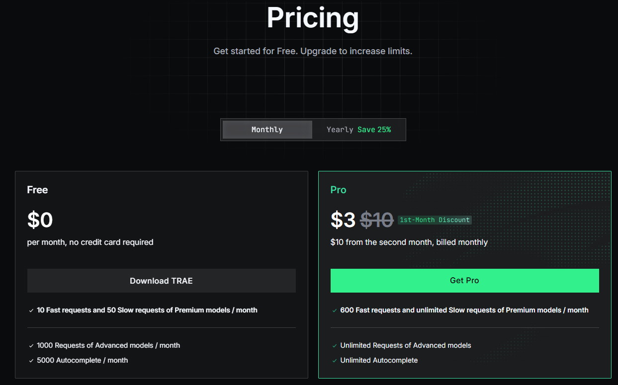Image resolution: width=618 pixels, height=385 pixels.
Task: Click checkmark beside 10 Fast requests
Action: 31,310
